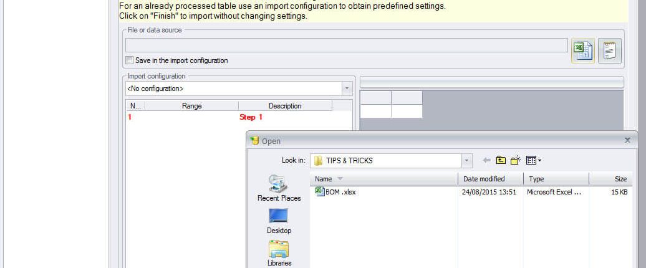The width and height of the screenshot is (646, 268).
Task: Click the Excel file source icon
Action: 583,51
